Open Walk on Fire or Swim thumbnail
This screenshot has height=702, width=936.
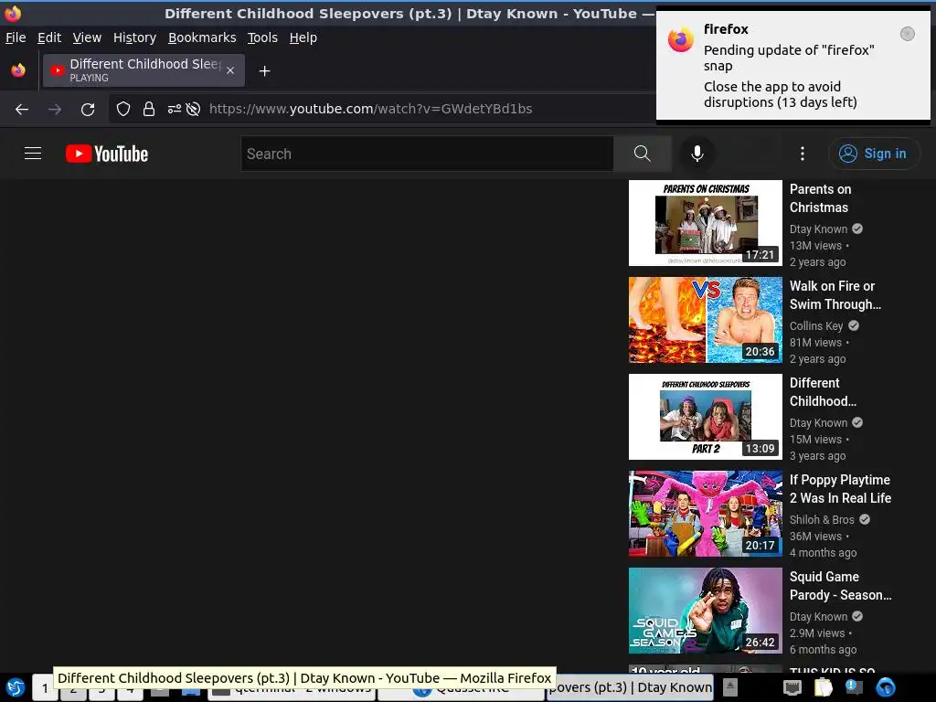coord(705,319)
